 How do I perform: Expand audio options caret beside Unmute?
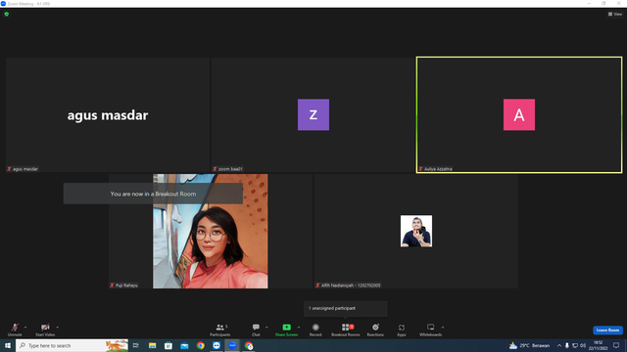tap(25, 328)
